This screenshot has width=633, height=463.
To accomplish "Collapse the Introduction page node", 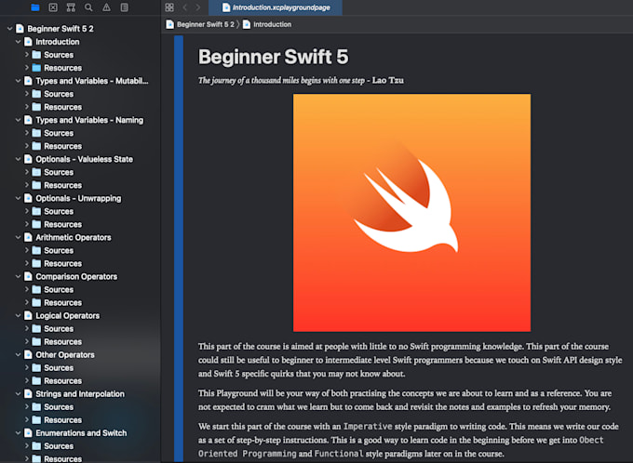I will point(18,42).
